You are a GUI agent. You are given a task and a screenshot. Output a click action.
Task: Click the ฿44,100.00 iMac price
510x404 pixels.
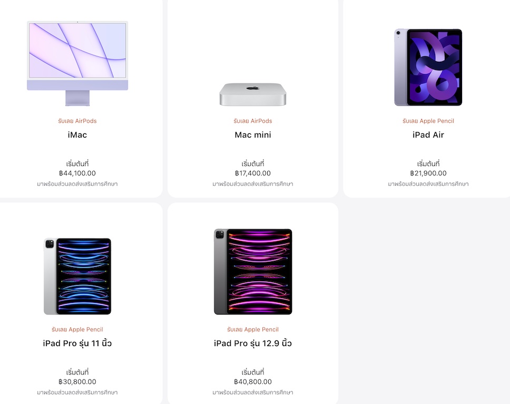(x=77, y=173)
